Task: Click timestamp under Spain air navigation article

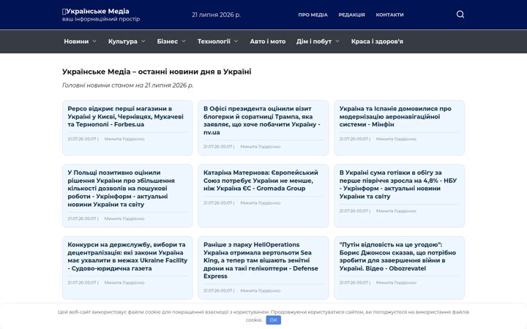Action: point(354,139)
